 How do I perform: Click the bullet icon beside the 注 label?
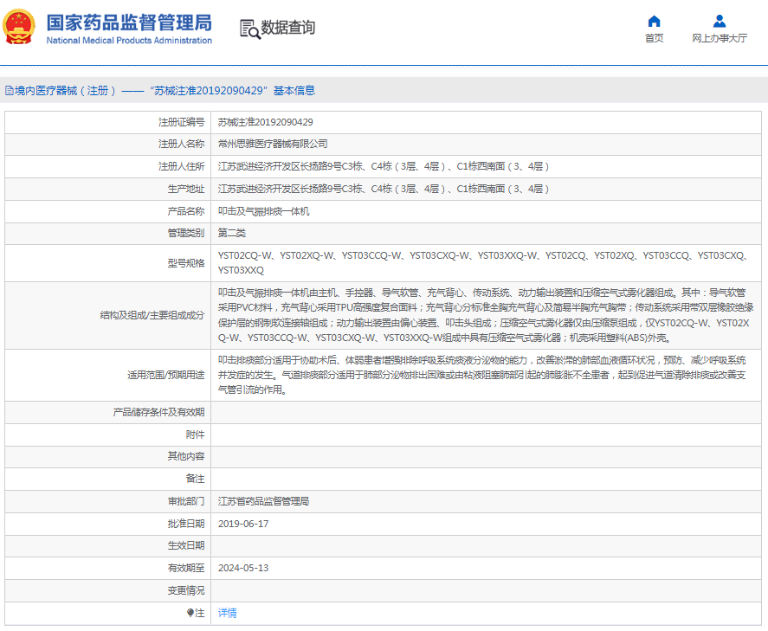(190, 613)
